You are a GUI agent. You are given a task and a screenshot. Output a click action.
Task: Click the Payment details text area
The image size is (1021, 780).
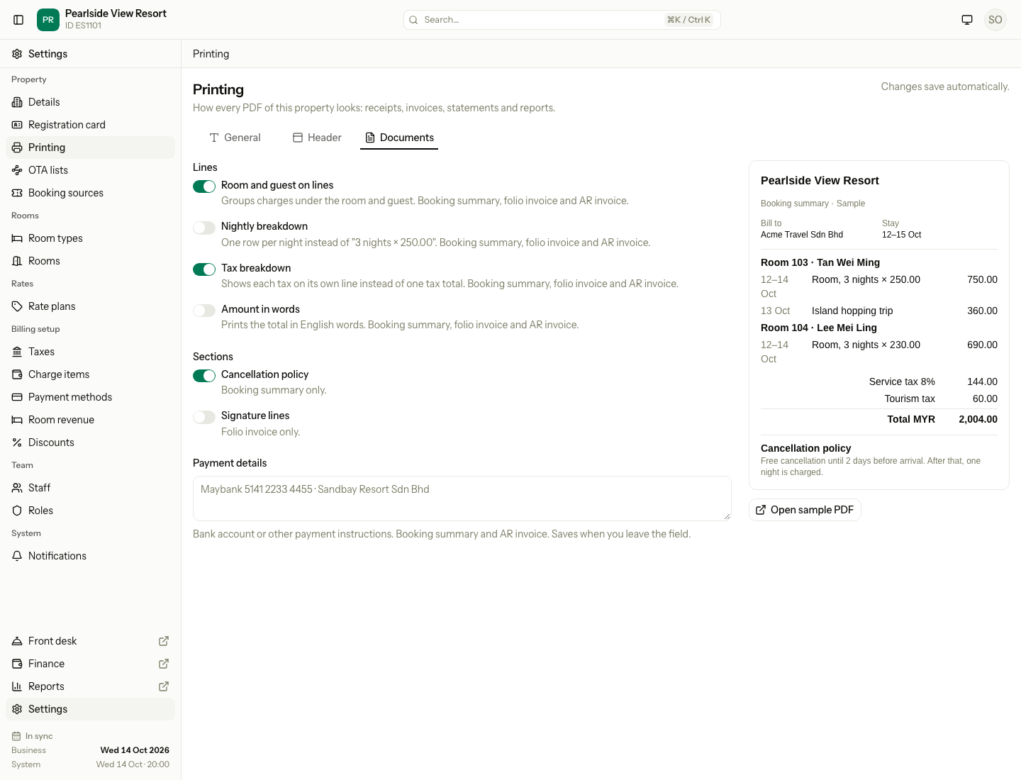(x=462, y=498)
